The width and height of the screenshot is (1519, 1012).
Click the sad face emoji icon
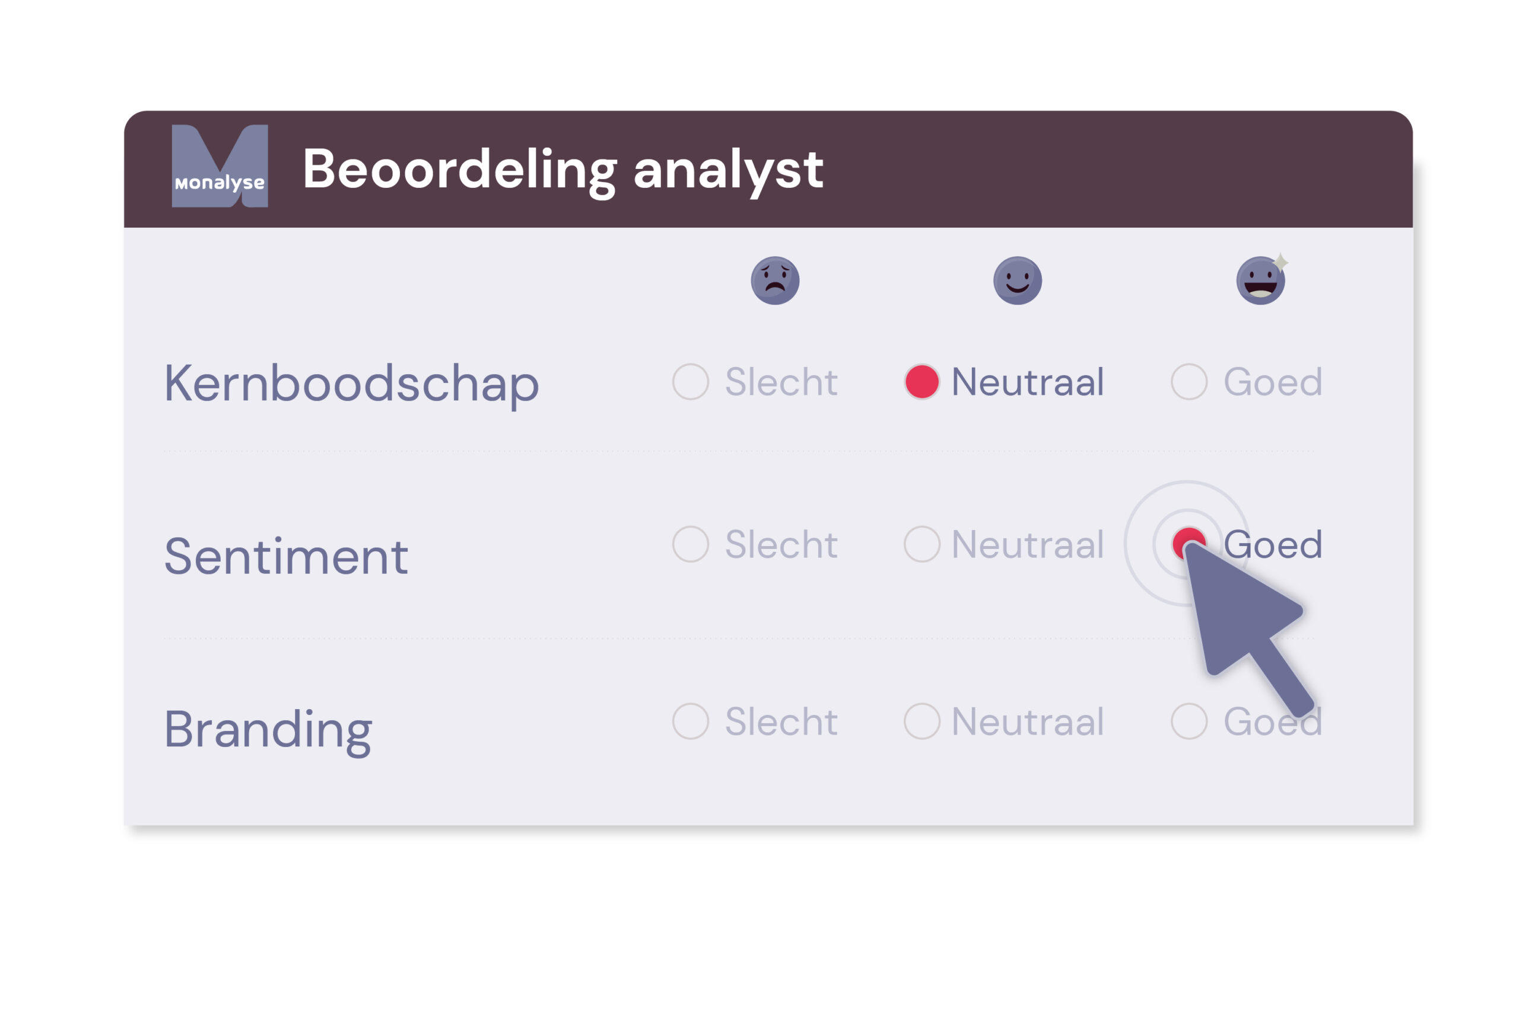point(775,281)
